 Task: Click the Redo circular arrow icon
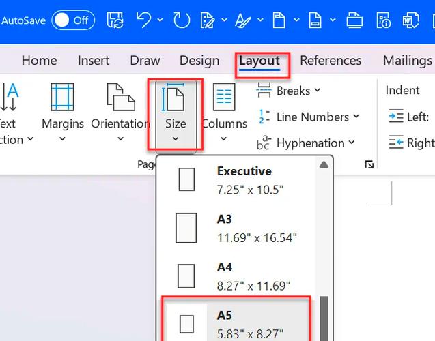[182, 20]
